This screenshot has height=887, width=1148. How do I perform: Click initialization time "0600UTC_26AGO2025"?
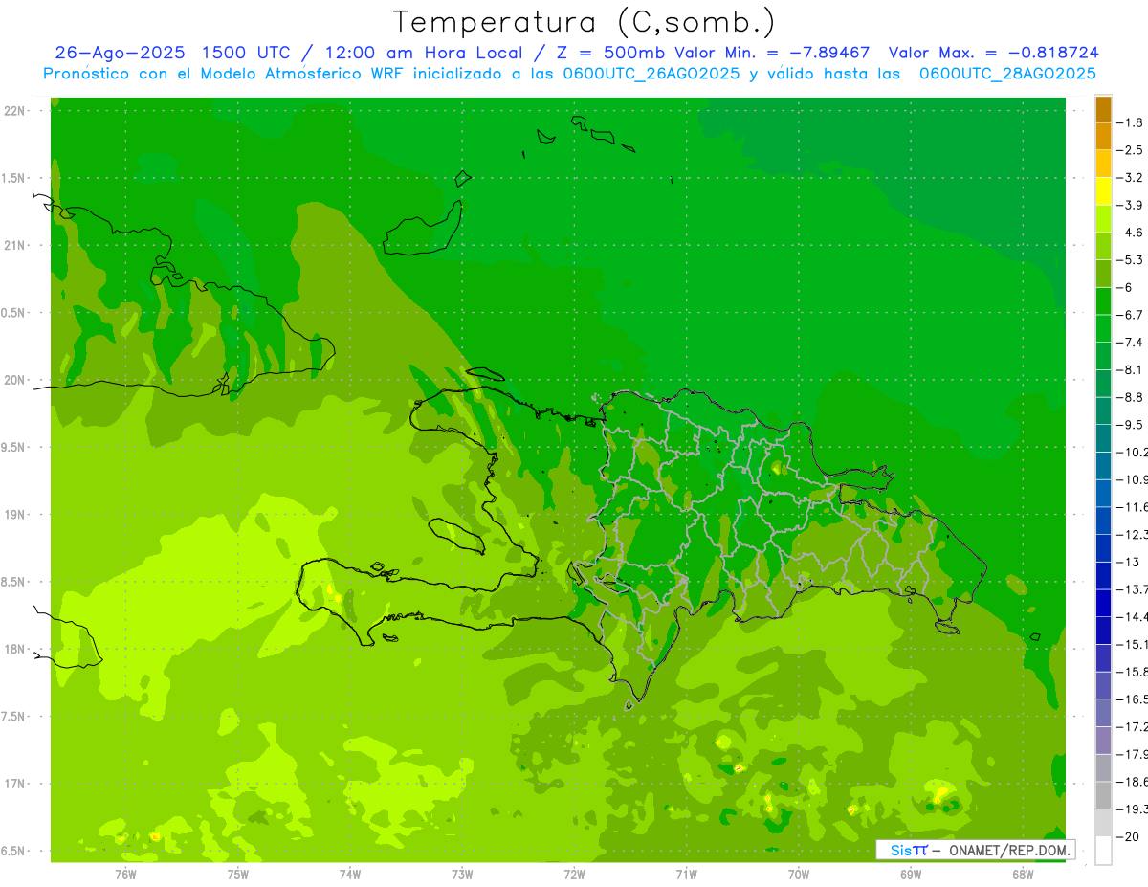coord(649,74)
